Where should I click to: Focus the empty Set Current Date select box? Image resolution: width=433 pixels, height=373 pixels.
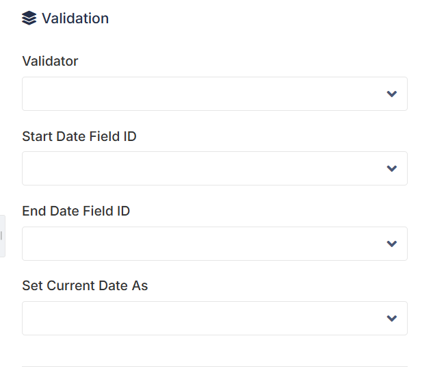click(215, 318)
